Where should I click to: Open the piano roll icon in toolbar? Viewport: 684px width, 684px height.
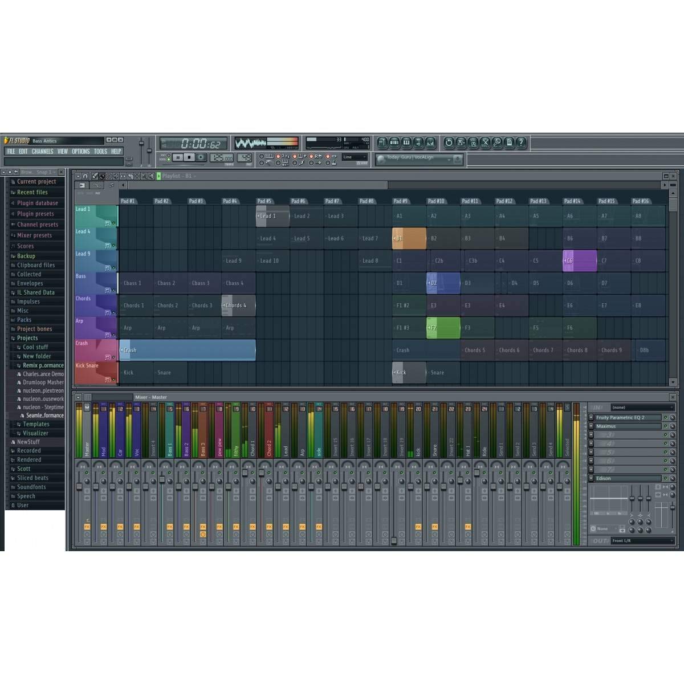(406, 142)
